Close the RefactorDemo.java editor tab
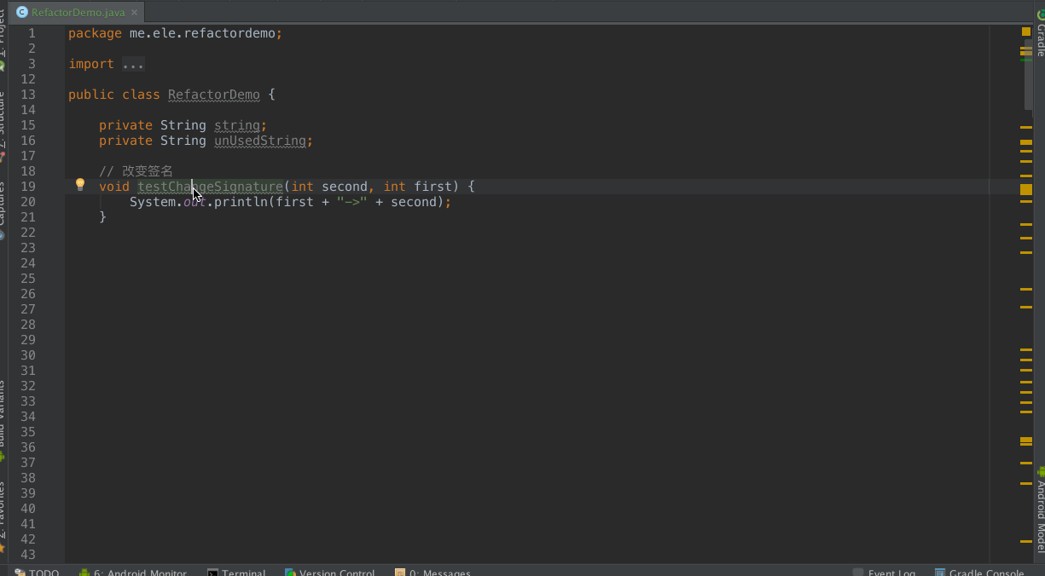The height and width of the screenshot is (576, 1045). 134,13
